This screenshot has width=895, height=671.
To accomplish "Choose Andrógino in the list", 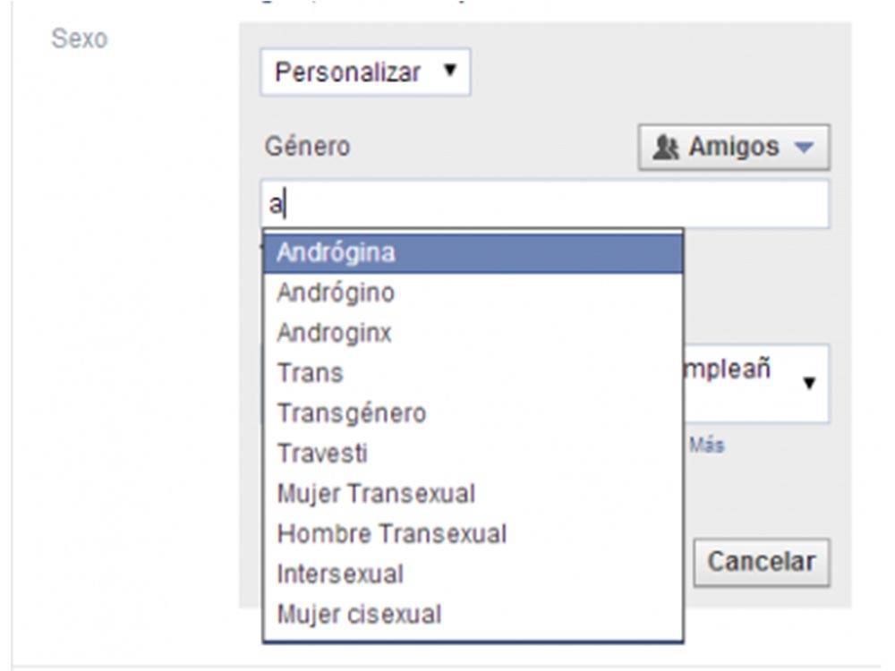I will 473,293.
